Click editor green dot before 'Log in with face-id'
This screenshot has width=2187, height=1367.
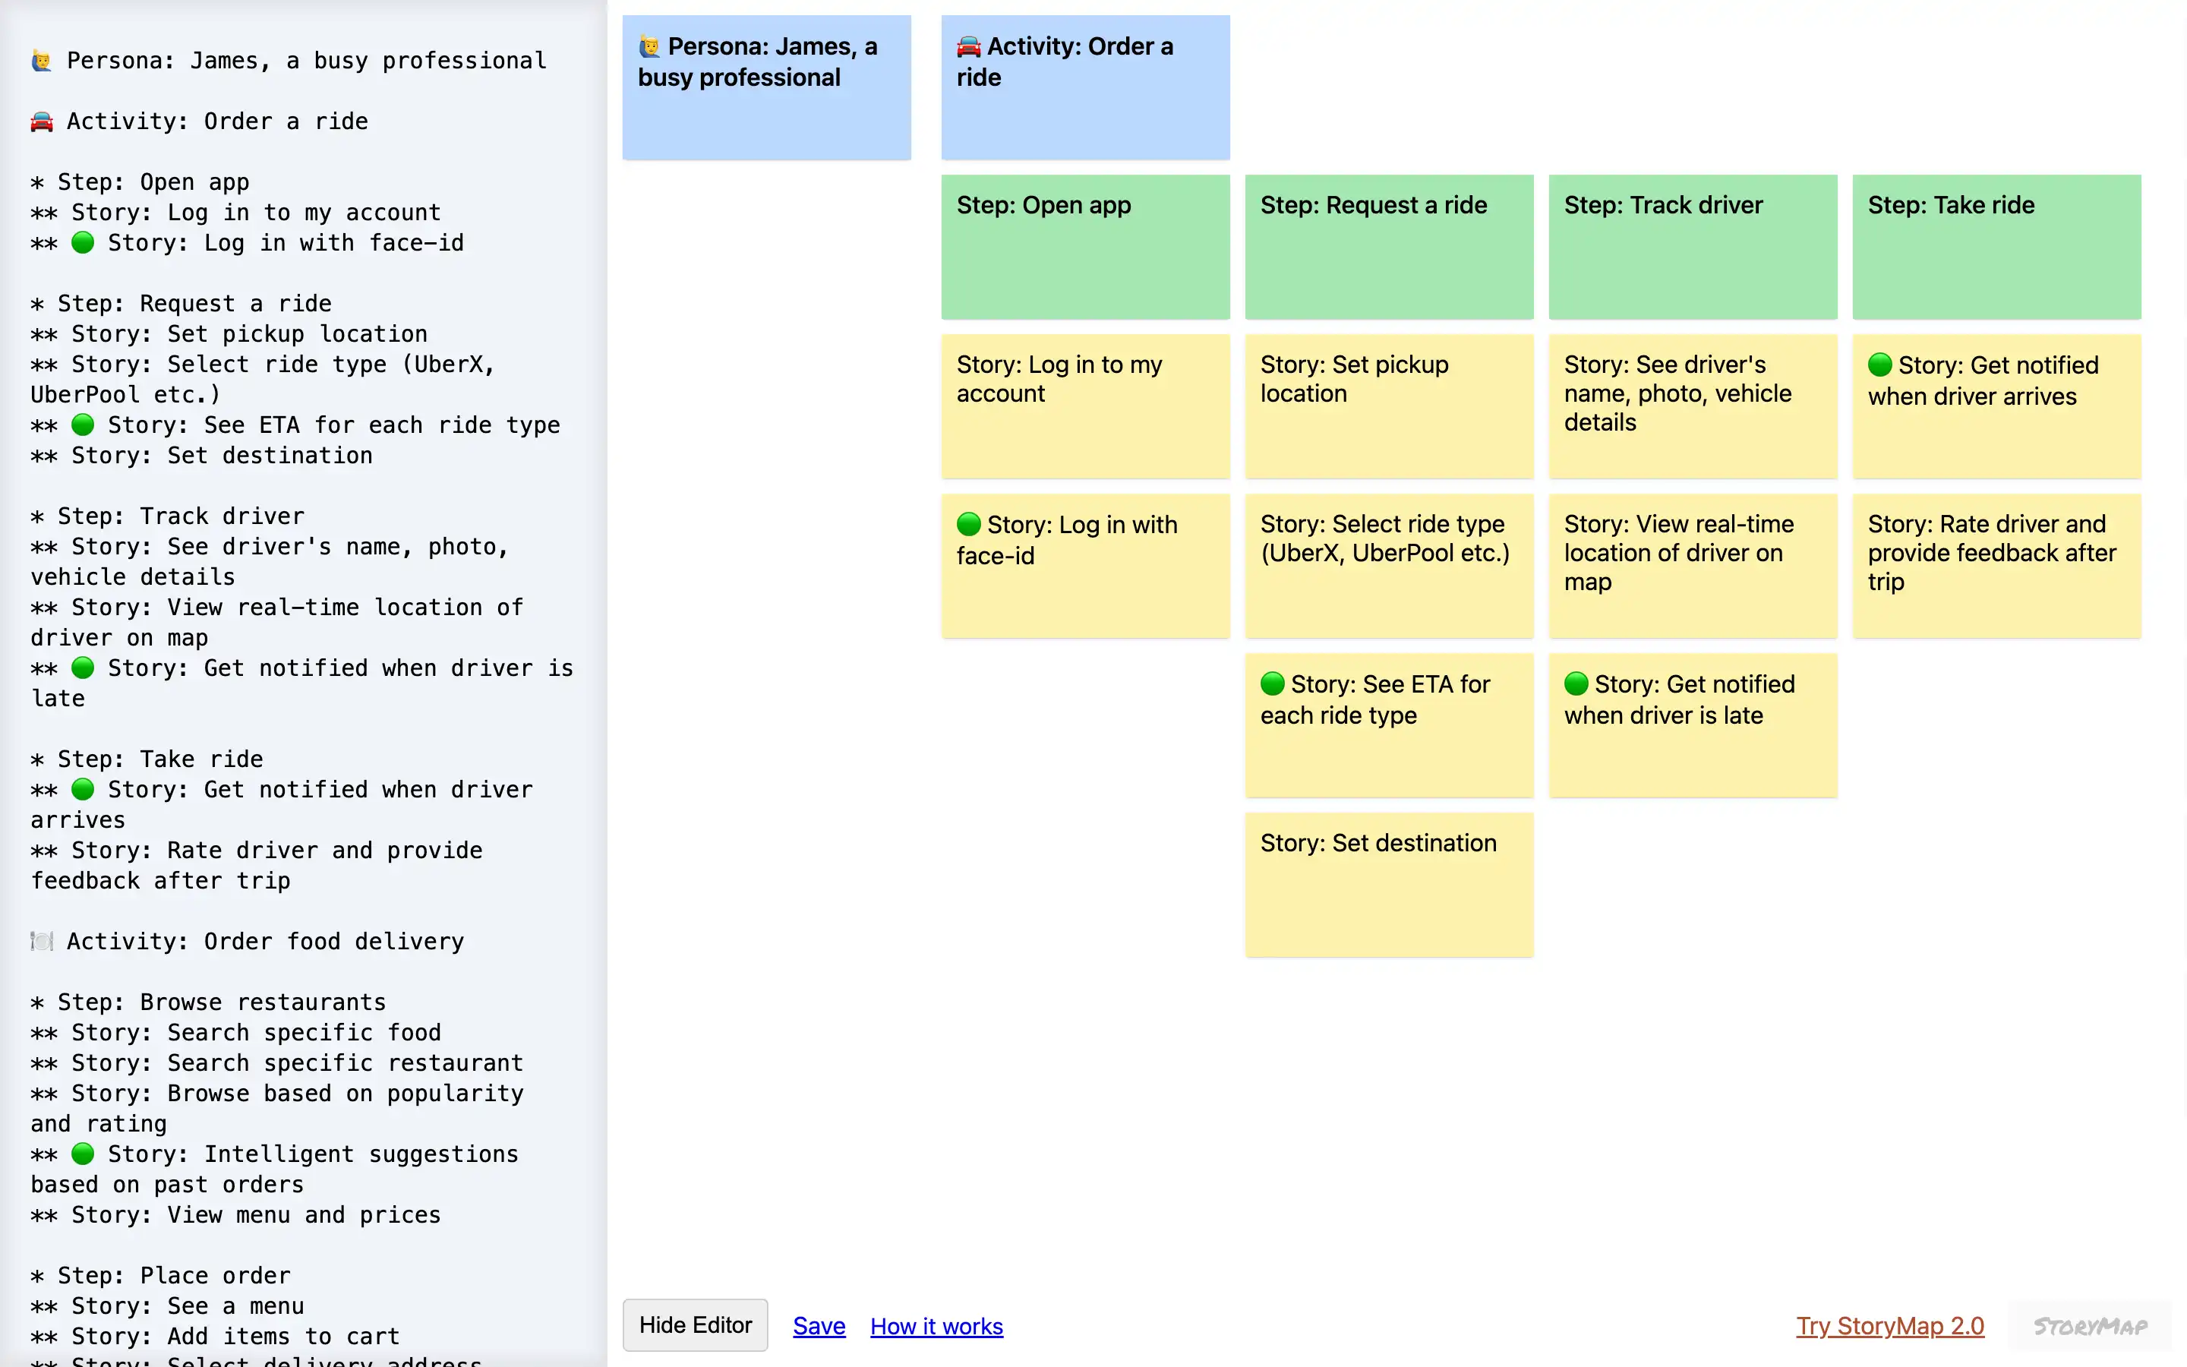(x=82, y=242)
